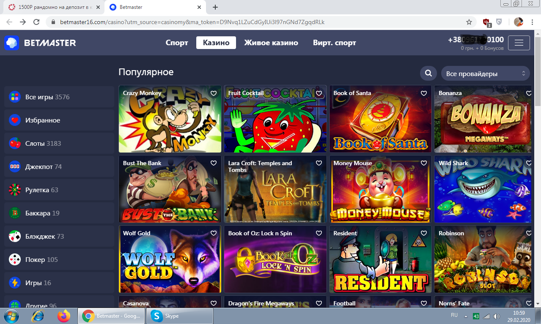Switch to the Спорт section
This screenshot has width=541, height=324.
tap(177, 43)
